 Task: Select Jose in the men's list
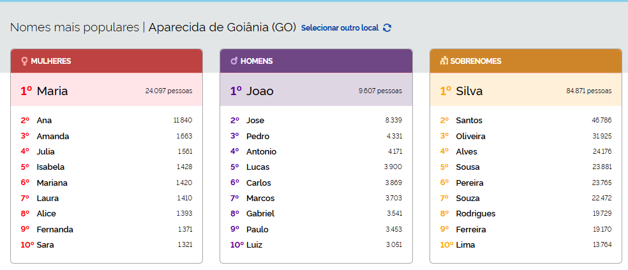click(255, 121)
